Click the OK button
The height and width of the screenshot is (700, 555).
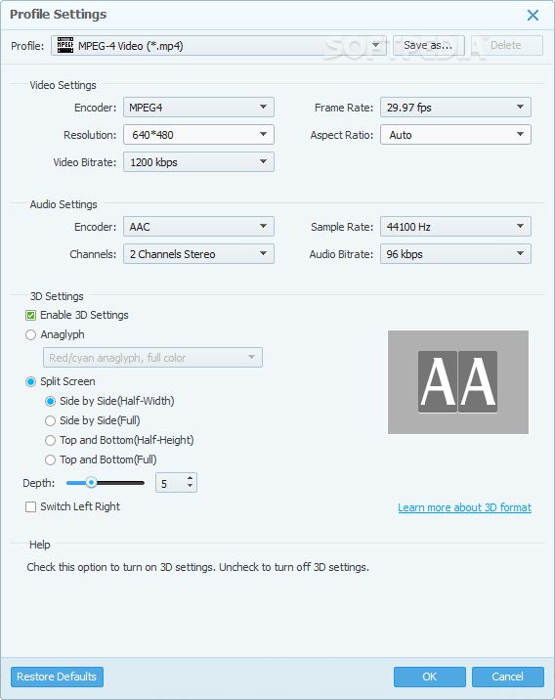430,677
